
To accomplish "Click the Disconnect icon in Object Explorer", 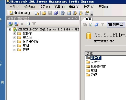I will pos(16,24).
